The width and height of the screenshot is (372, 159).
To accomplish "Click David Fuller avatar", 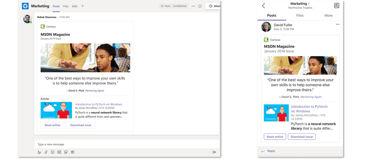I will tap(266, 27).
